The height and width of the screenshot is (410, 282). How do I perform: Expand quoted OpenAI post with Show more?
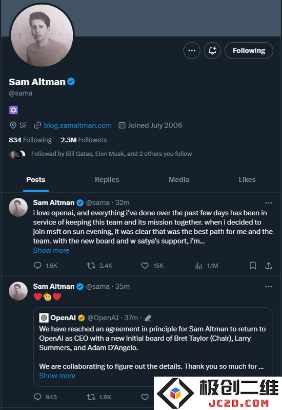click(x=57, y=376)
